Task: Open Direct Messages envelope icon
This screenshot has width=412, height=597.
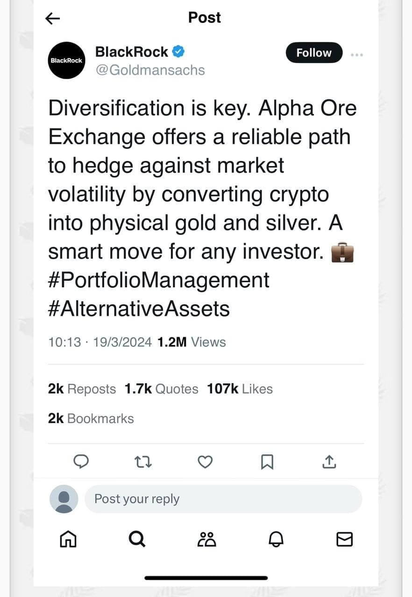Action: point(345,539)
